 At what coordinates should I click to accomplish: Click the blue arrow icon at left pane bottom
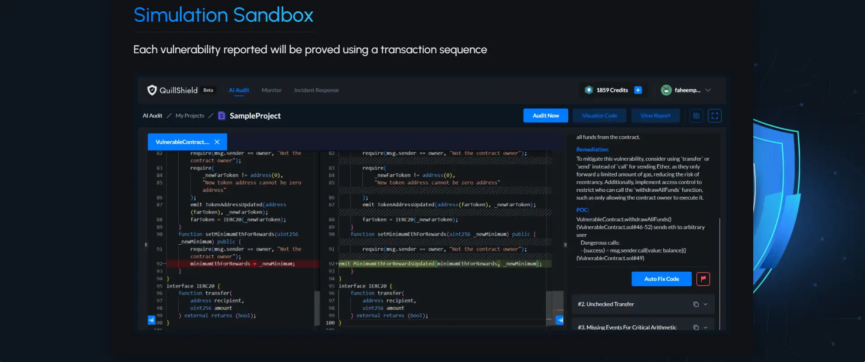[x=151, y=320]
